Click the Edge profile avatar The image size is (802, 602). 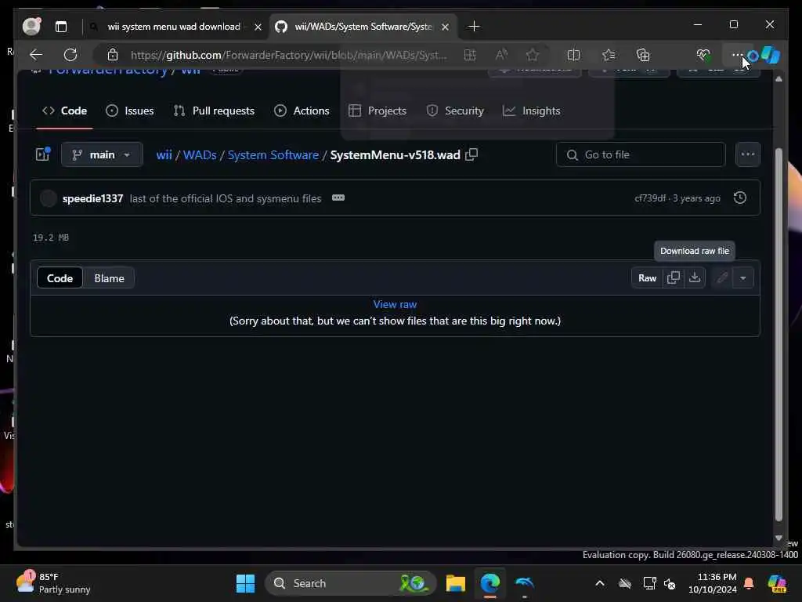[31, 26]
